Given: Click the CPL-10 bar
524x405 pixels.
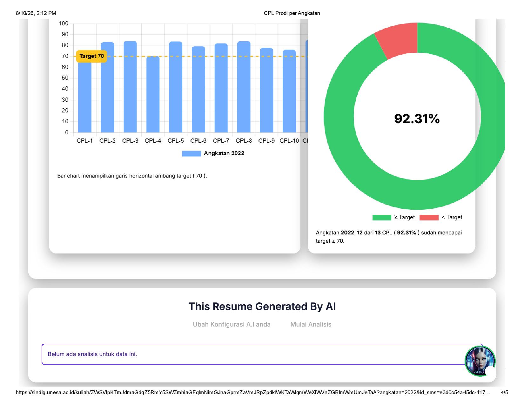Looking at the screenshot, I should click(289, 91).
